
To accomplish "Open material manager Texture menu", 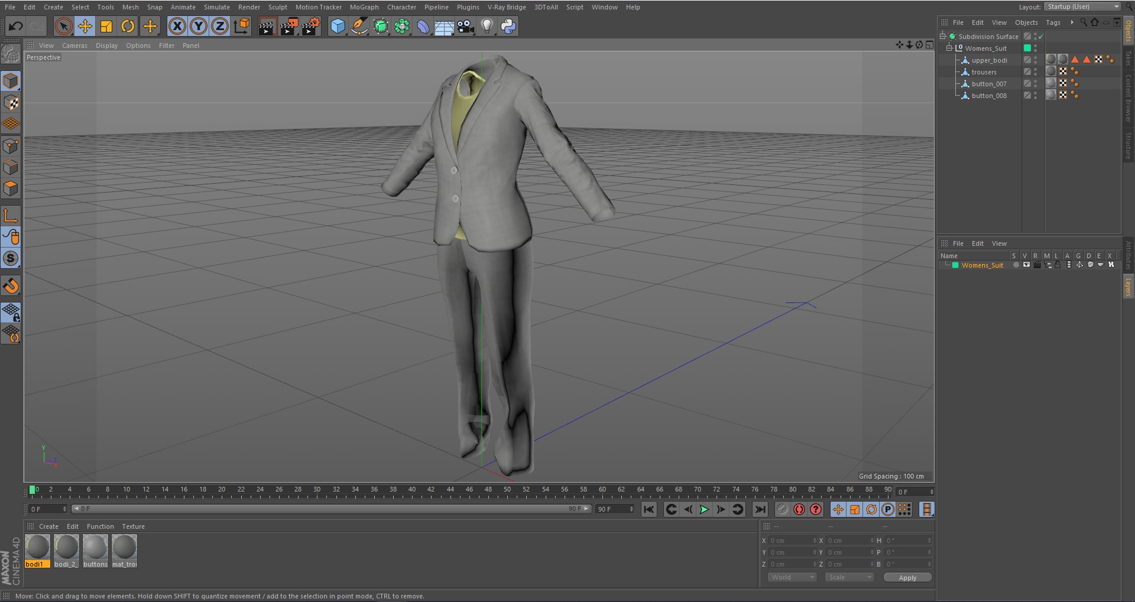I will (x=133, y=526).
